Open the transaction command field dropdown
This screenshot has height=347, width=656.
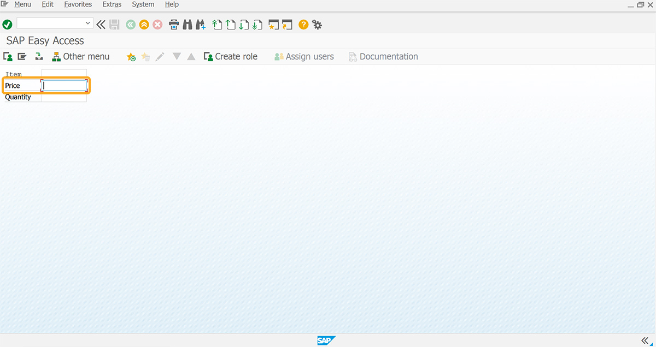point(88,23)
